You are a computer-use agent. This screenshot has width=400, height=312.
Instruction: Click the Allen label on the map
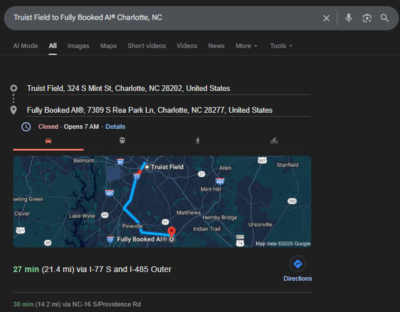[225, 168]
